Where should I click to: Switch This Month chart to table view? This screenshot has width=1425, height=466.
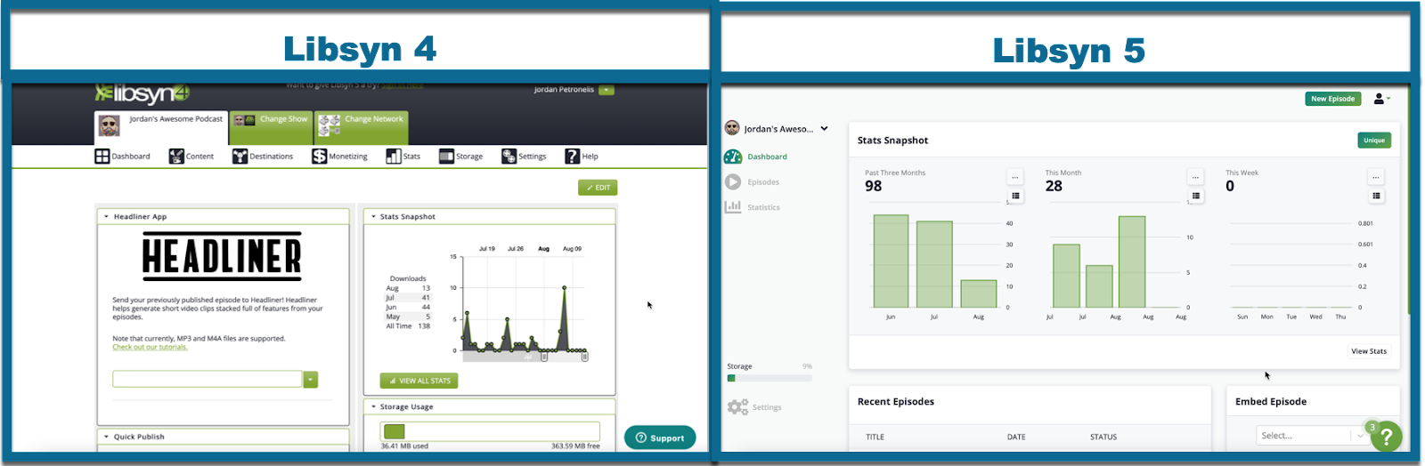coord(1195,196)
